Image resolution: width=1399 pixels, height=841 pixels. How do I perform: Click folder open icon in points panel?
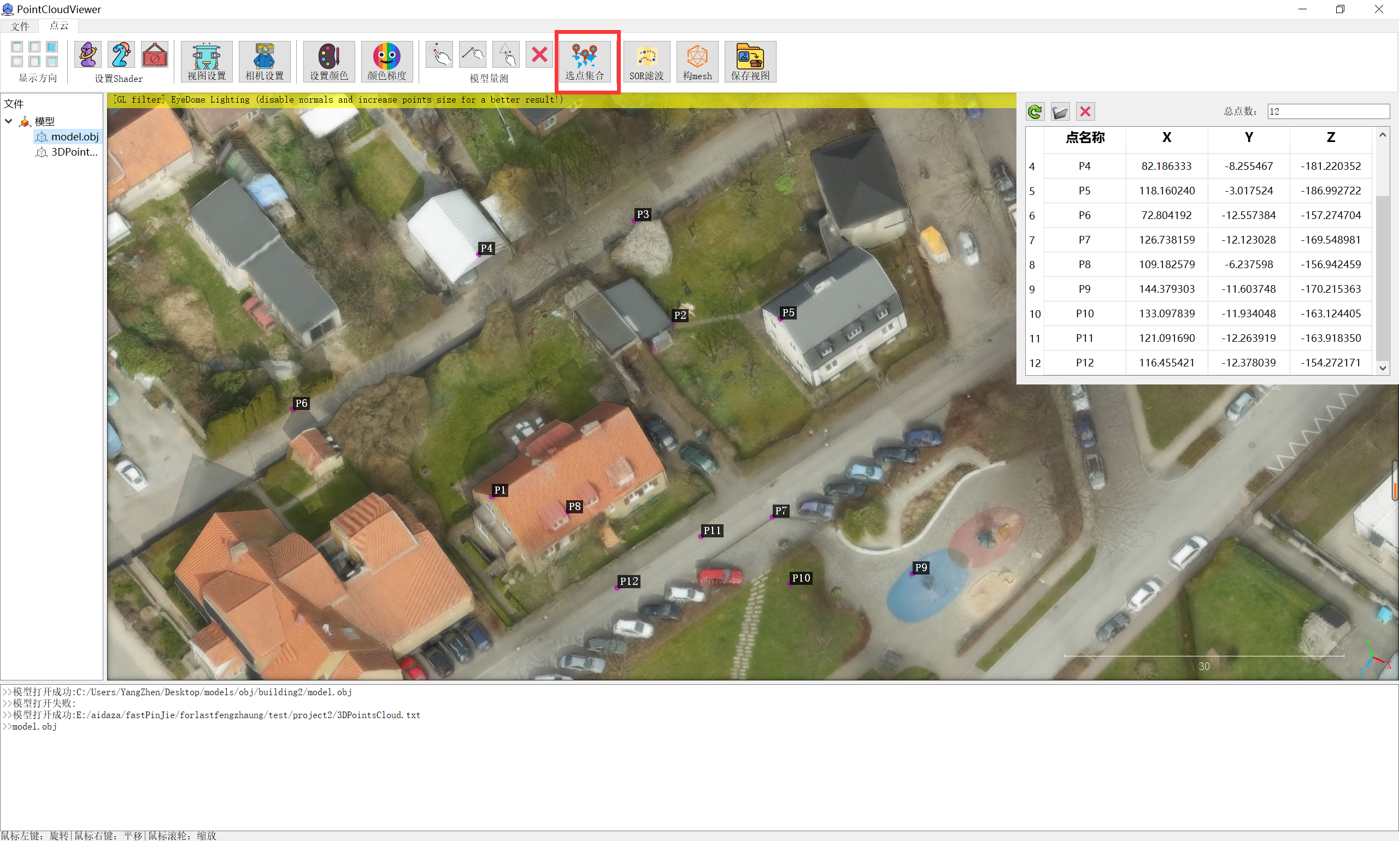[x=1060, y=111]
